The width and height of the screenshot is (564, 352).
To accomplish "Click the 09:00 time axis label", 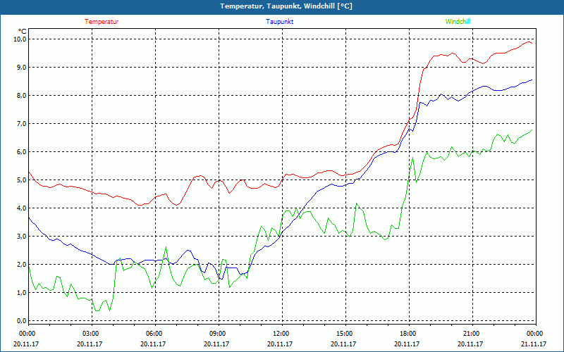I will [x=218, y=334].
